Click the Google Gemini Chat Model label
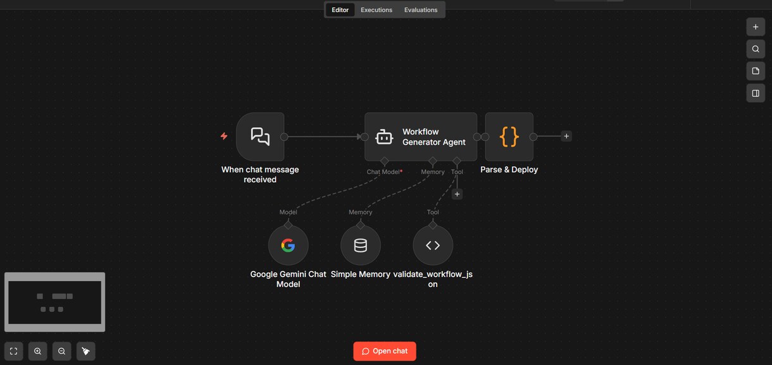The height and width of the screenshot is (365, 772). point(288,279)
